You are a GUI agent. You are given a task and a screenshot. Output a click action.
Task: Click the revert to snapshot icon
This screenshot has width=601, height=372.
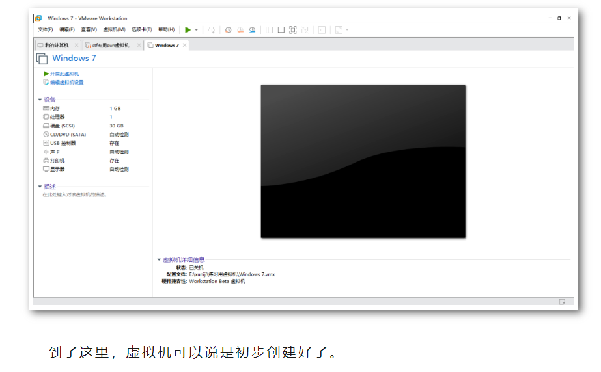240,30
